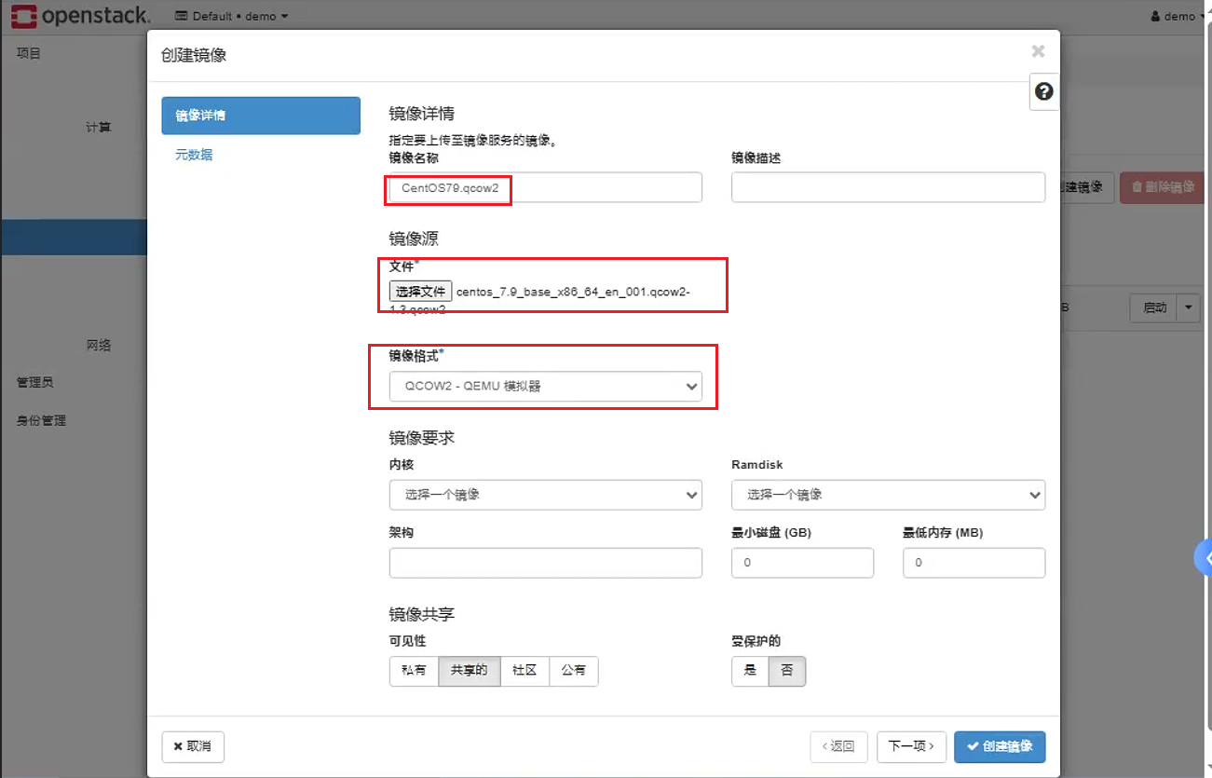Open the 内核 image dropdown
This screenshot has height=778, width=1212.
tap(545, 495)
